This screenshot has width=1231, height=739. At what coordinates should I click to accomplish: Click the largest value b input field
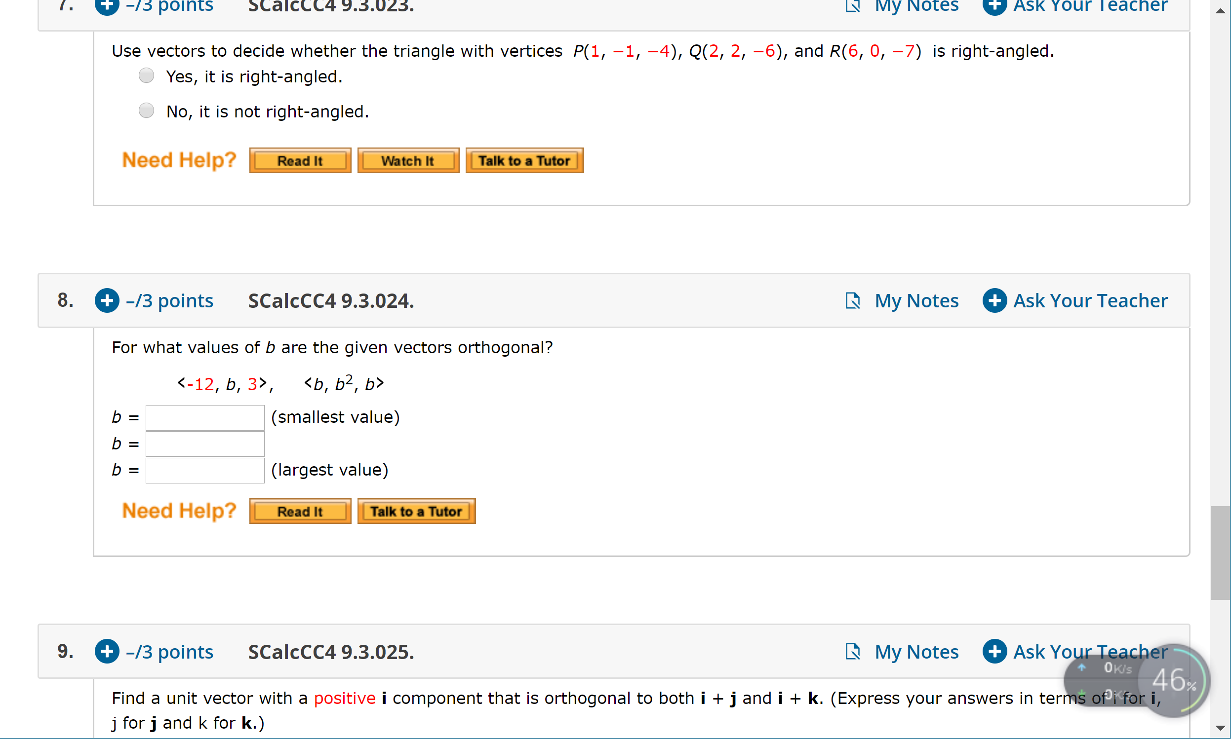[x=205, y=470]
